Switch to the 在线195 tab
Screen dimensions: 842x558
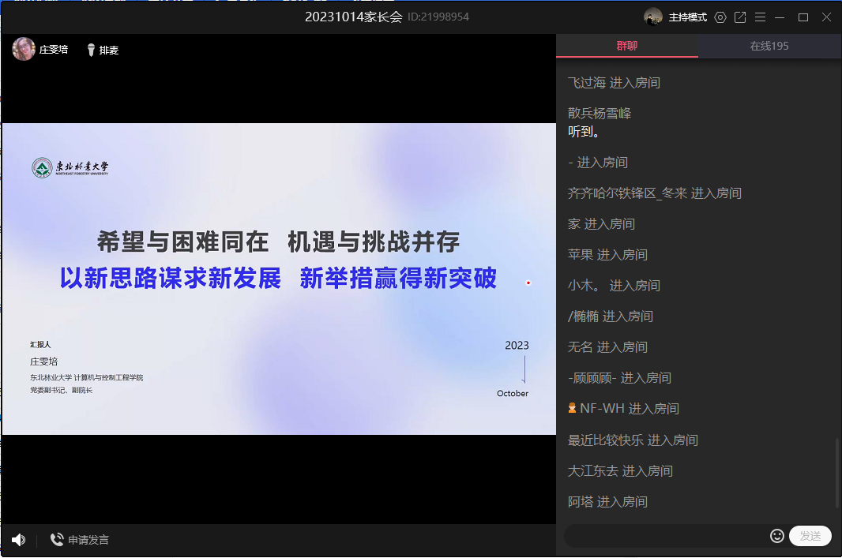point(769,46)
